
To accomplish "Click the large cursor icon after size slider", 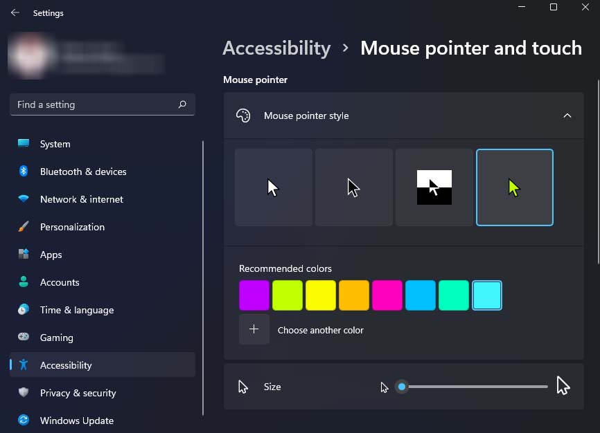I will [563, 385].
